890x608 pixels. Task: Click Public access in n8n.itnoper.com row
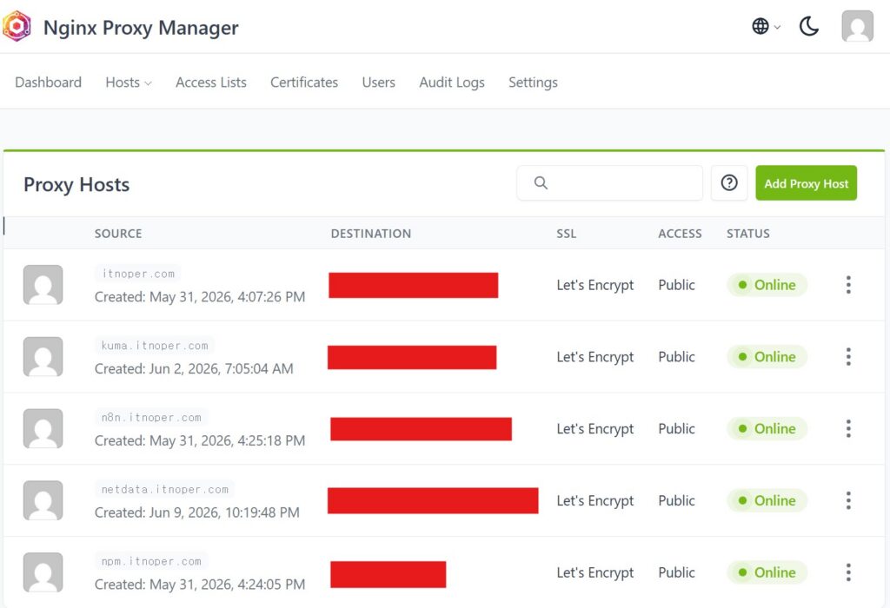coord(676,429)
